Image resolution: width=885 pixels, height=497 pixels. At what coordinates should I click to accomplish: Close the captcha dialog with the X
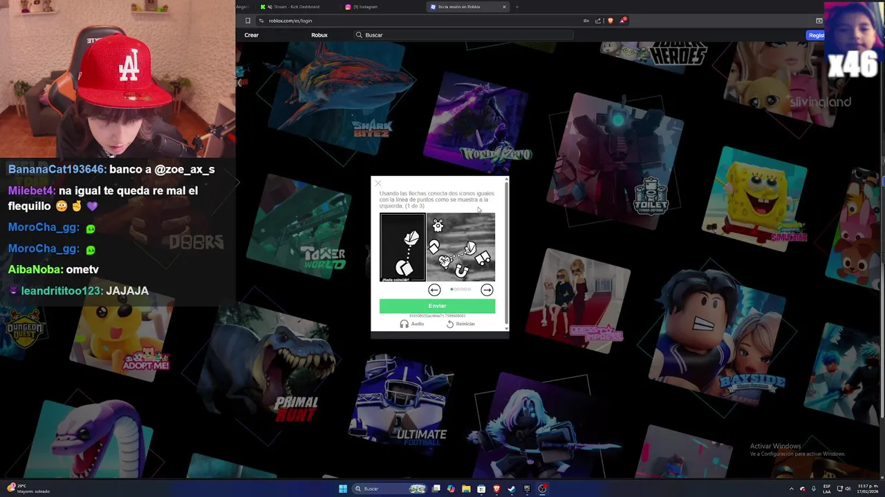pyautogui.click(x=378, y=183)
